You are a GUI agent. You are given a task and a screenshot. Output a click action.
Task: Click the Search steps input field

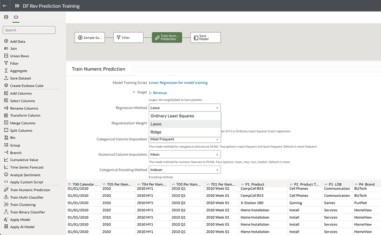click(29, 30)
